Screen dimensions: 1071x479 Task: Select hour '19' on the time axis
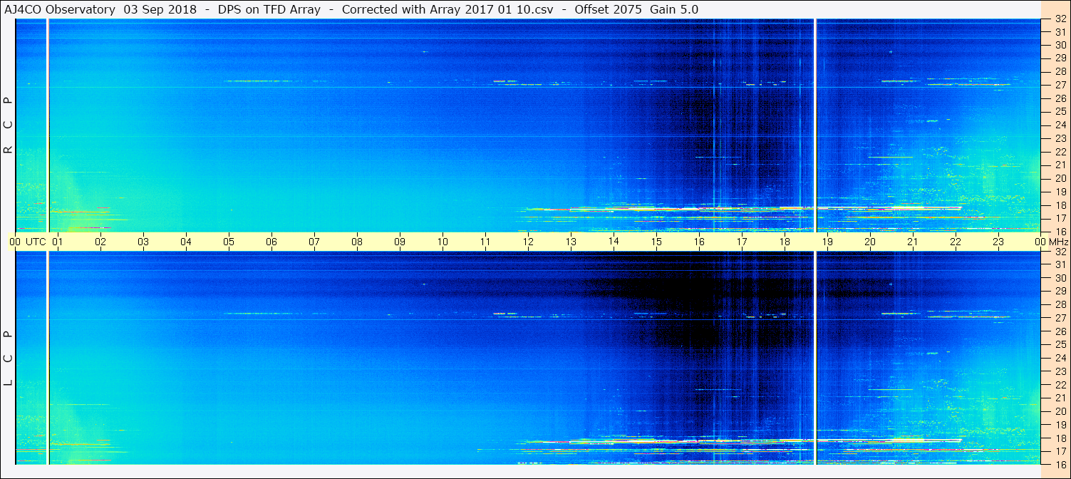827,242
